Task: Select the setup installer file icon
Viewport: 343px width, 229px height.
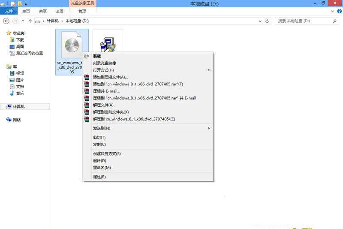Action: pyautogui.click(x=108, y=44)
